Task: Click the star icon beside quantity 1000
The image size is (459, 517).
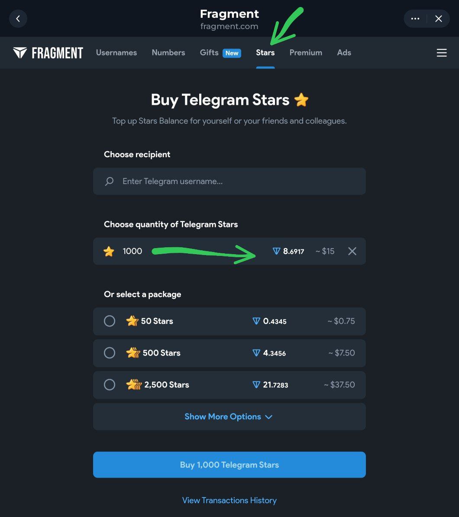Action: [109, 251]
